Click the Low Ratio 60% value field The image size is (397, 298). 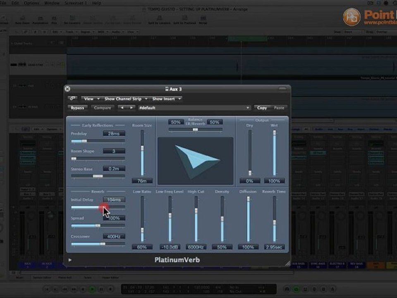click(142, 247)
